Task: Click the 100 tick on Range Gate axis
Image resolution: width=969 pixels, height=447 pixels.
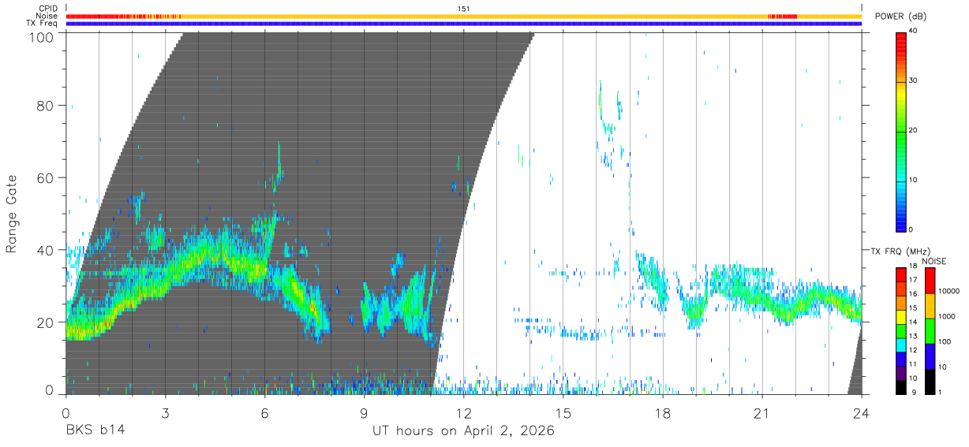Action: [x=40, y=37]
